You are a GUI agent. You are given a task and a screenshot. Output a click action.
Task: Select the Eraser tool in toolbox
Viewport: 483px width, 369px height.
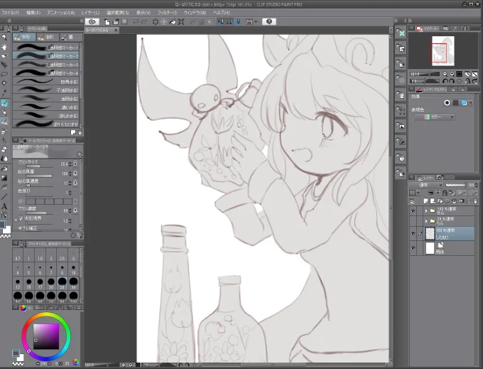pyautogui.click(x=4, y=149)
